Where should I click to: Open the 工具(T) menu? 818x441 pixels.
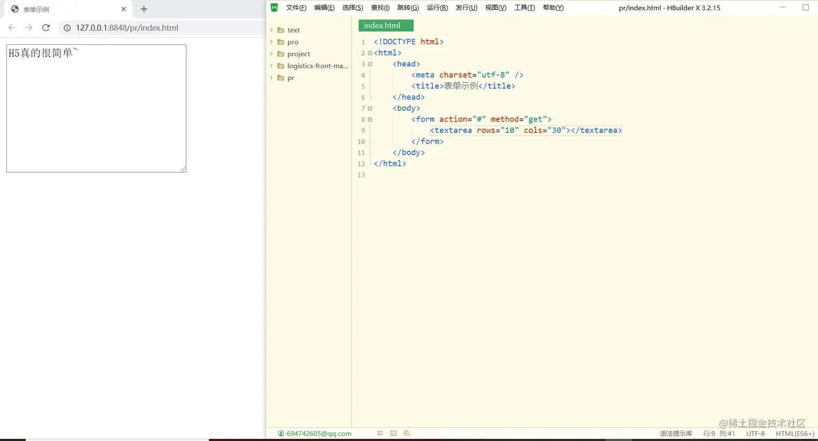coord(524,8)
